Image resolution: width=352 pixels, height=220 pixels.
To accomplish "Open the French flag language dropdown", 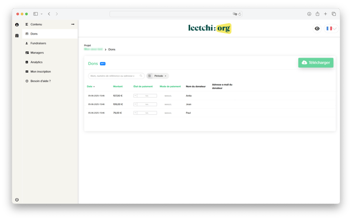I will (x=331, y=29).
